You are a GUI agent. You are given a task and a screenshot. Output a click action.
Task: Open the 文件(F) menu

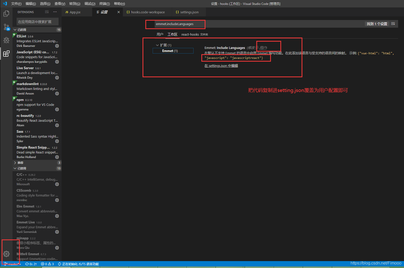(x=16, y=4)
